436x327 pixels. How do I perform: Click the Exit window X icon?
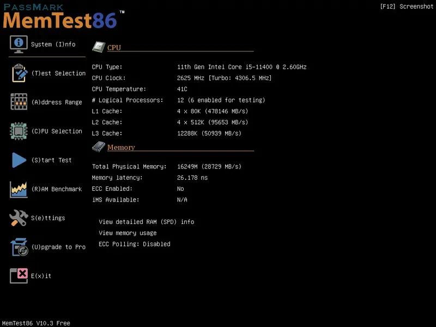coord(19,276)
